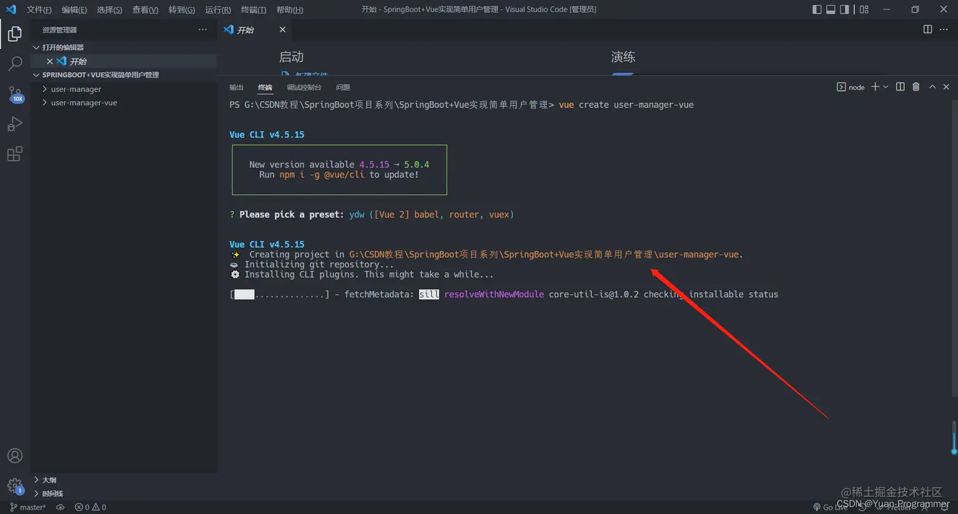Open the 文件(F) menu
The width and height of the screenshot is (958, 514).
[39, 10]
